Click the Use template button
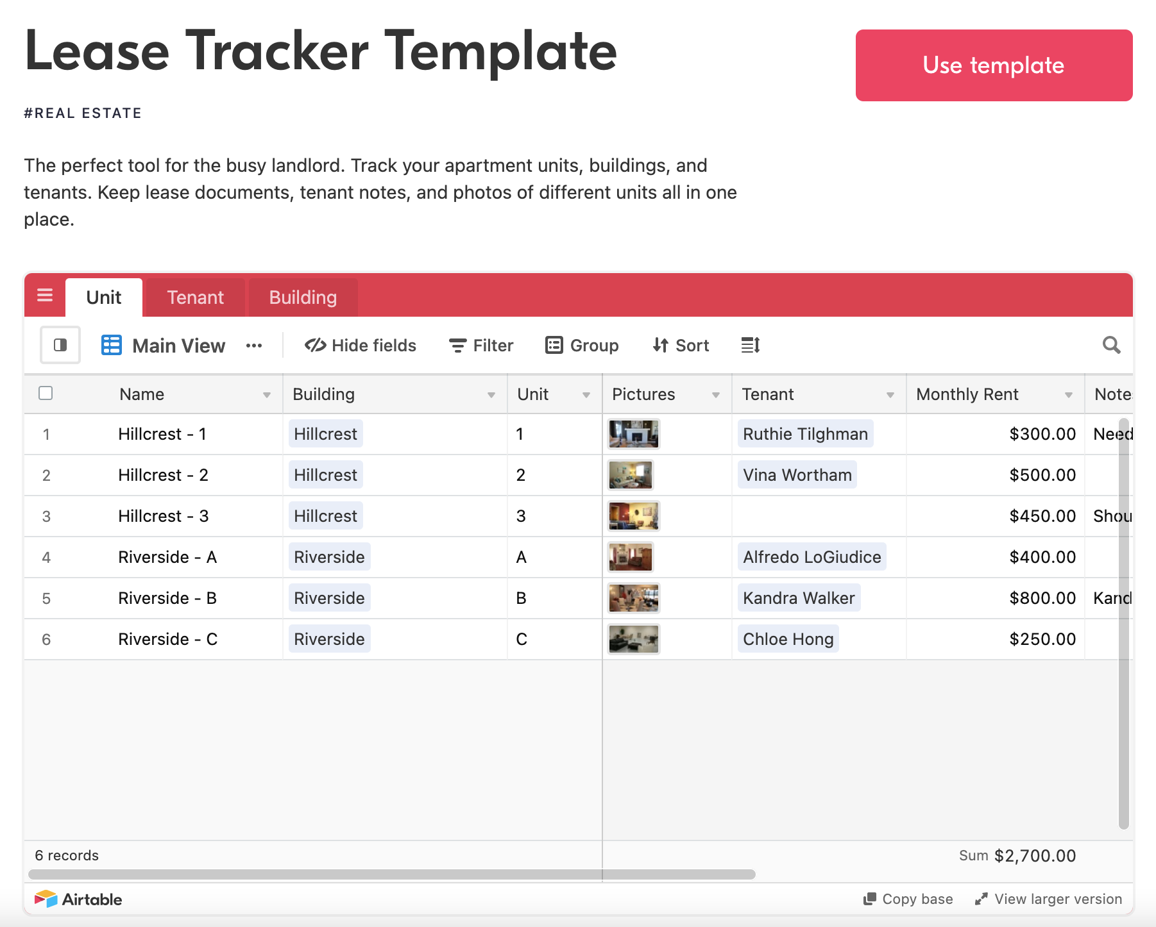Viewport: 1156px width, 927px height. coord(994,65)
